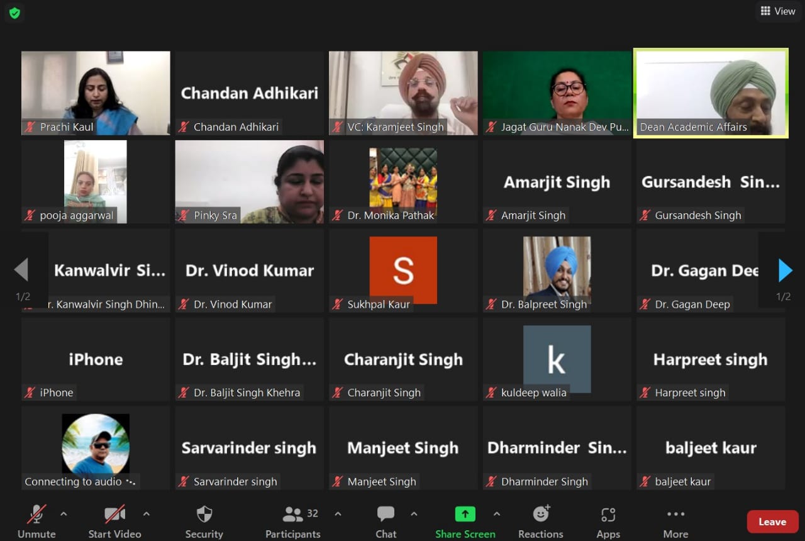Start Video camera toggle
805x541 pixels.
pyautogui.click(x=114, y=521)
